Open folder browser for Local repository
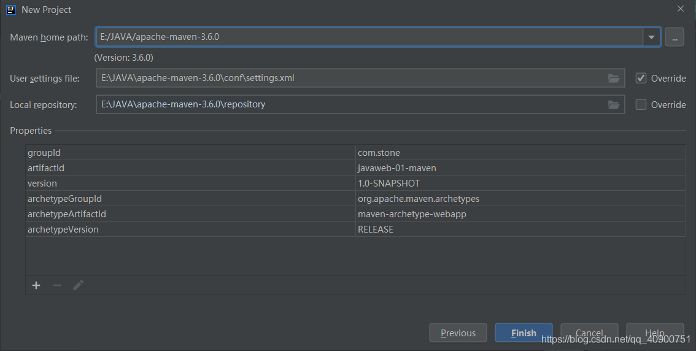Screen dimensions: 696x351 (613, 105)
